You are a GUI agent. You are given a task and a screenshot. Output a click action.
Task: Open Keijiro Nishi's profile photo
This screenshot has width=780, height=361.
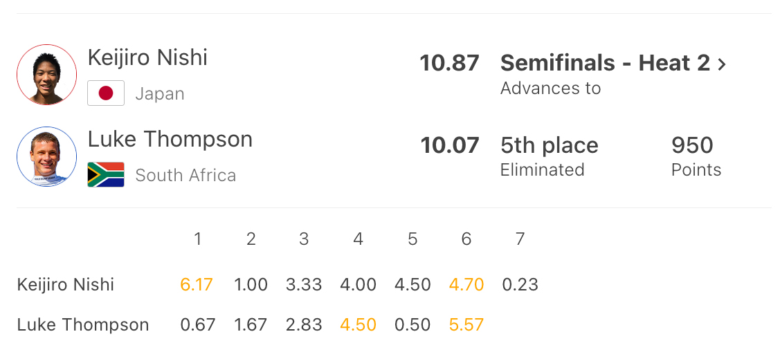(x=47, y=75)
